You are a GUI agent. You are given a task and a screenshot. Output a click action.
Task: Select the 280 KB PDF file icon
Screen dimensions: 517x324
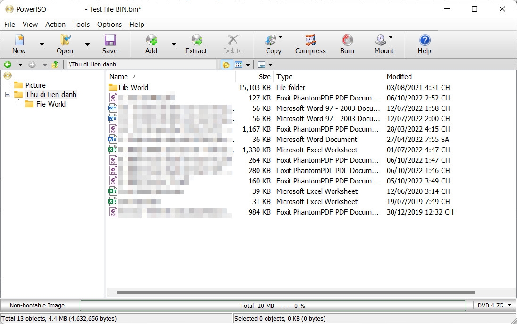(113, 170)
